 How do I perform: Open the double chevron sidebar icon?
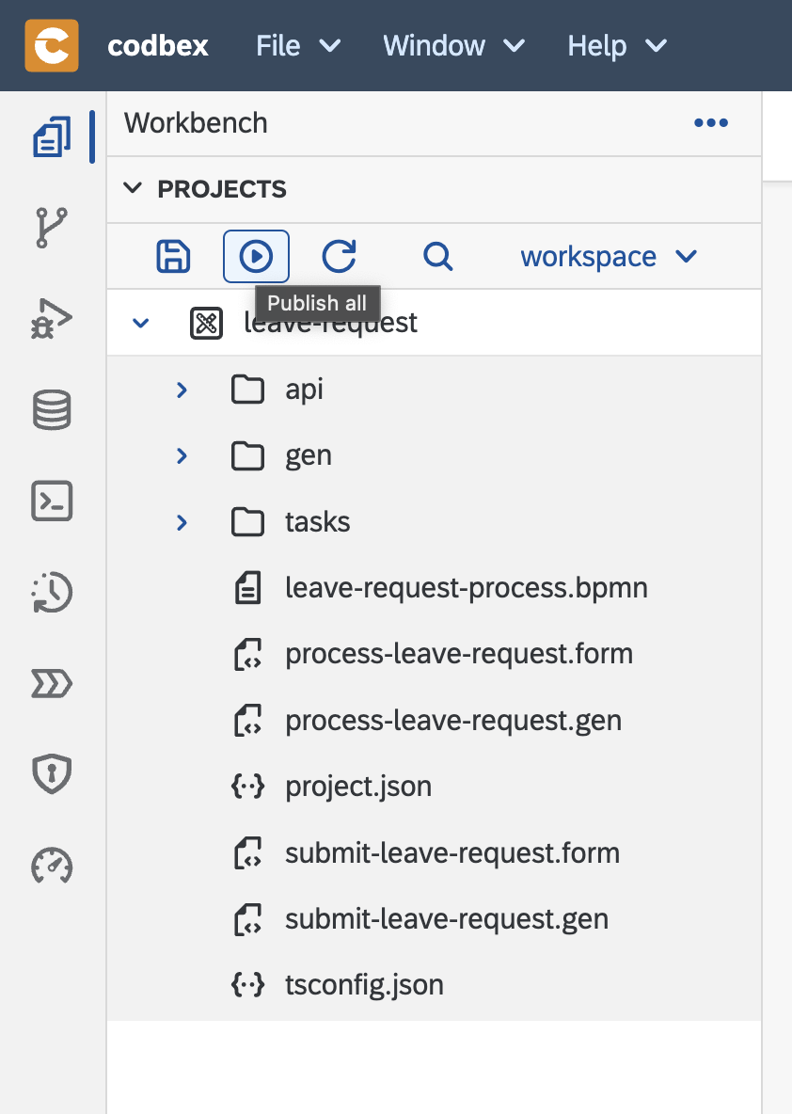pos(52,683)
